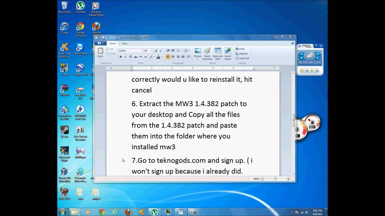Open Customize Quick Access Toolbar dropdown
385x216 pixels.
pos(117,37)
